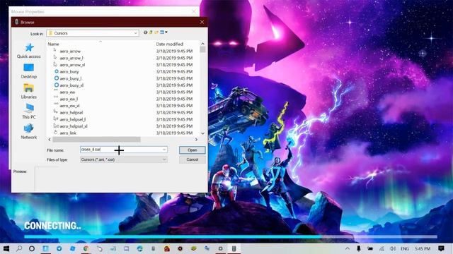
Task: Show hidden system tray icons chevron
Action: 348,248
